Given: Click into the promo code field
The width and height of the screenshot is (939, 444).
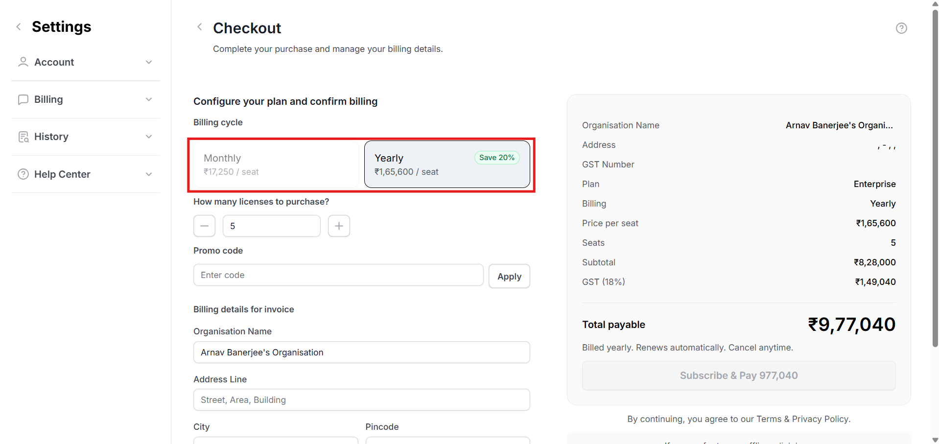Looking at the screenshot, I should coord(338,275).
